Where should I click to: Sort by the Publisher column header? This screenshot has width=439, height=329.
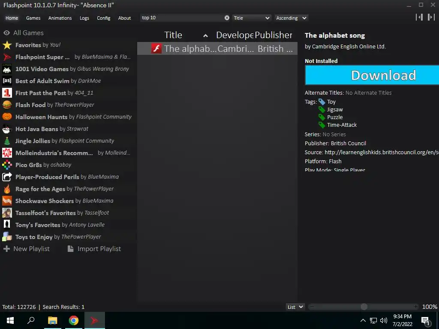coord(273,35)
